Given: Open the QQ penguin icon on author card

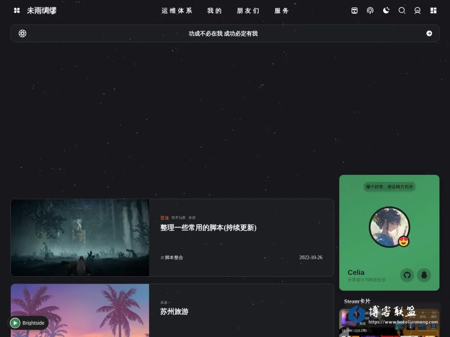Looking at the screenshot, I should coord(424,275).
